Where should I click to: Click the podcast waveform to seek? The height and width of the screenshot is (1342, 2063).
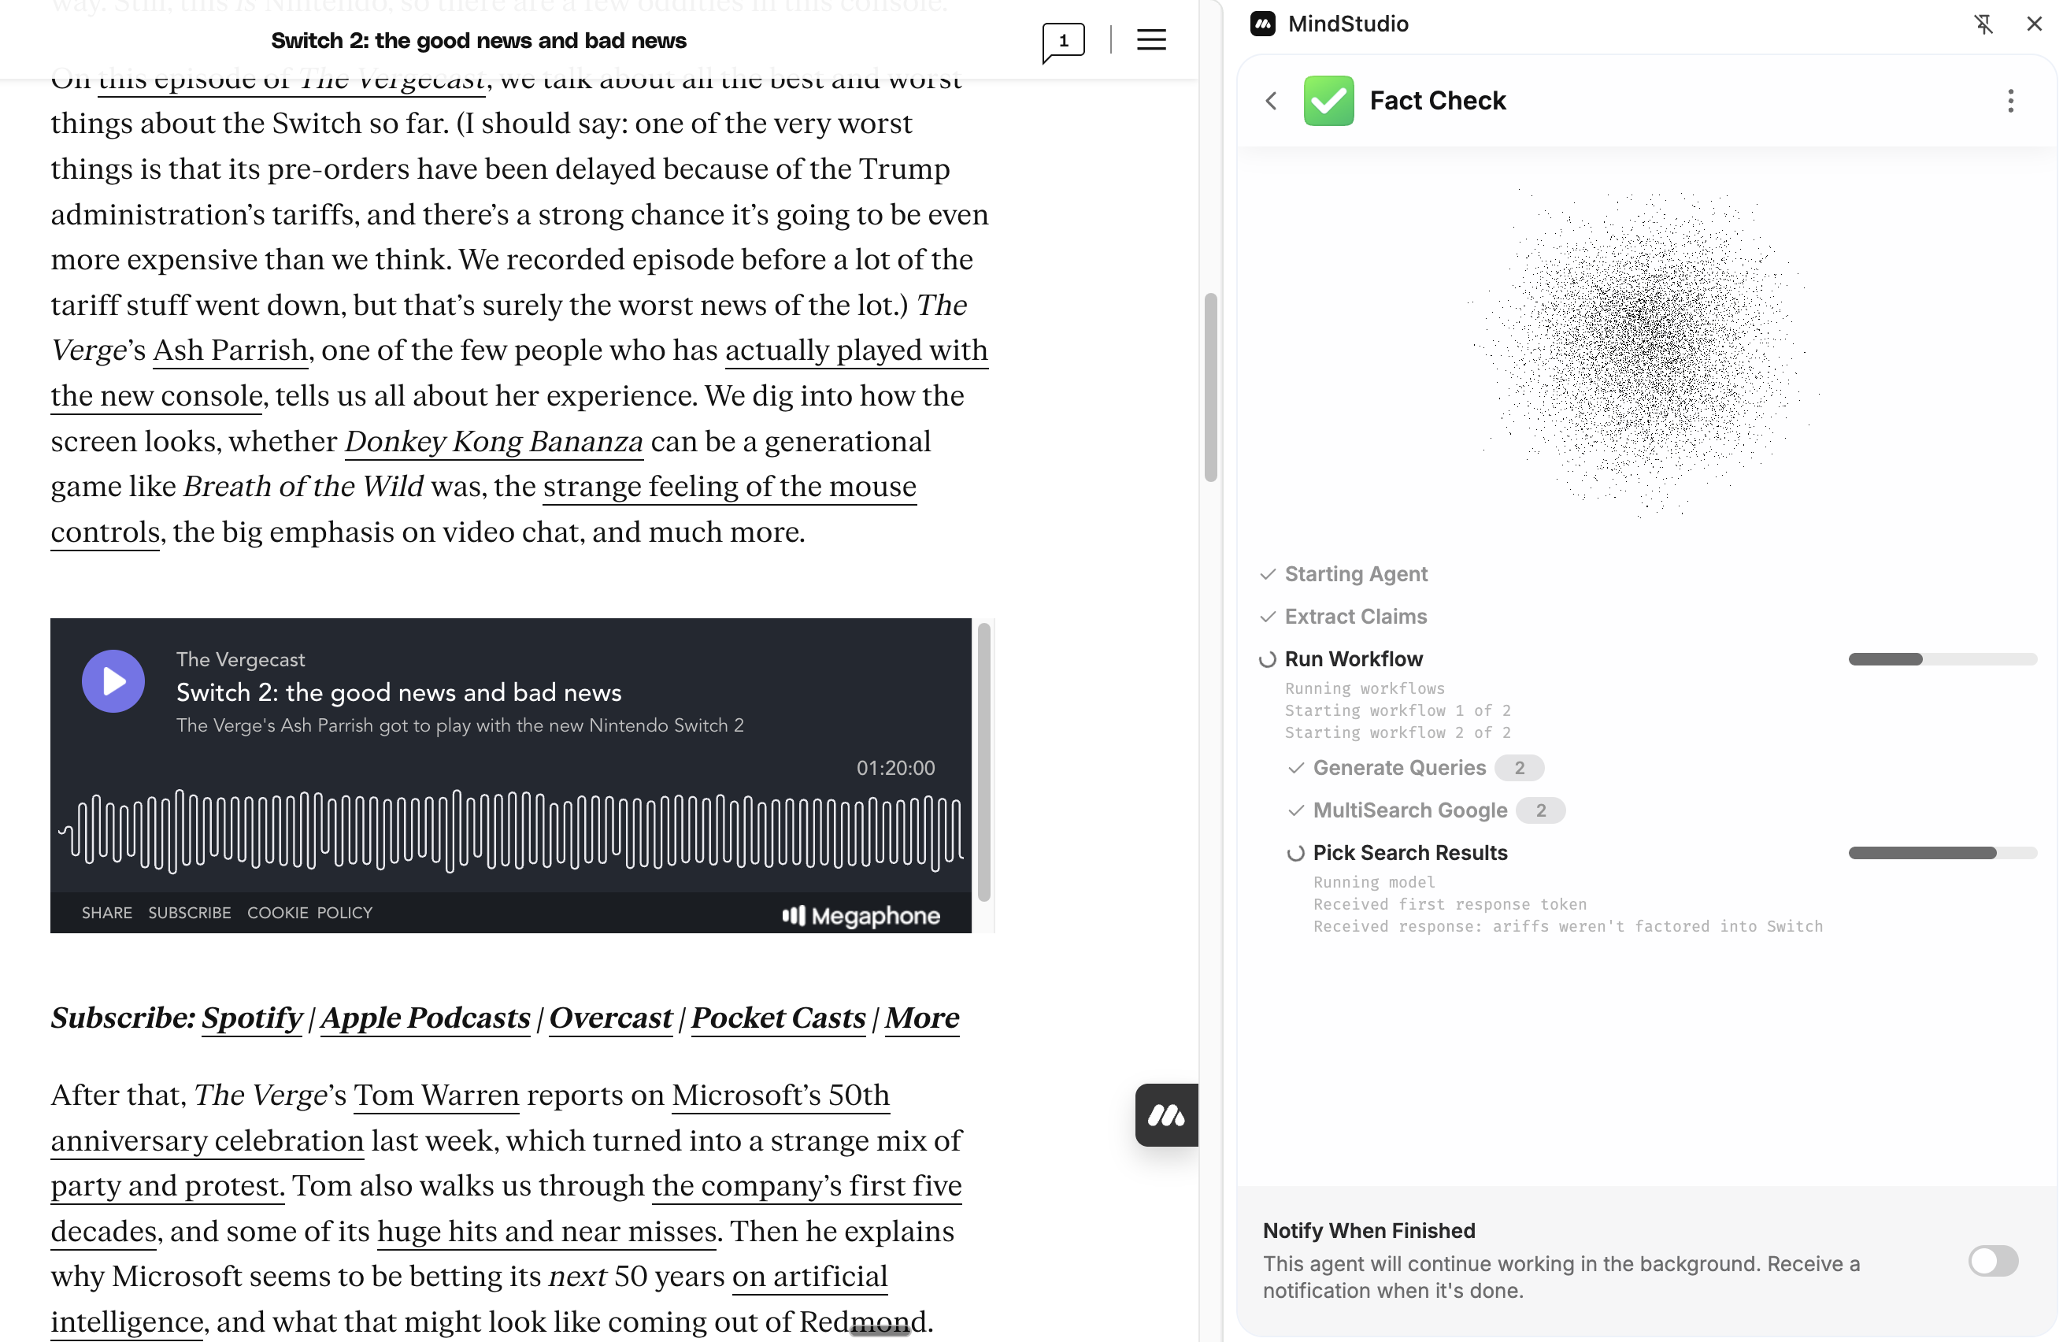click(x=511, y=831)
